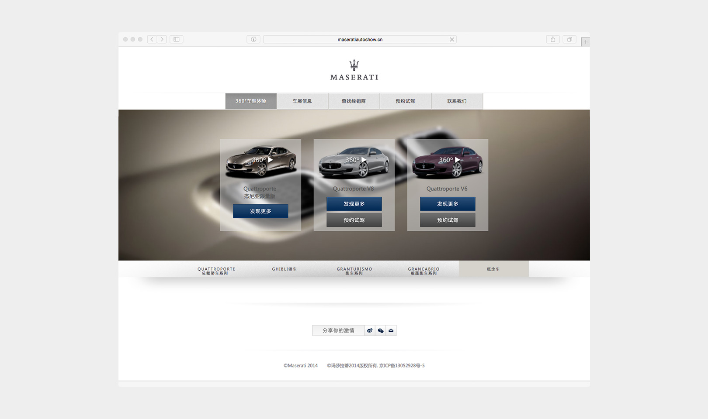Click the address bar maseratiautoshow.cn
This screenshot has height=419, width=708.
coord(360,39)
